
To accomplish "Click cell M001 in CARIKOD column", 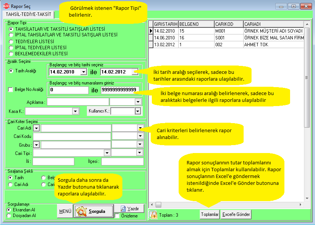I will click(229, 31).
